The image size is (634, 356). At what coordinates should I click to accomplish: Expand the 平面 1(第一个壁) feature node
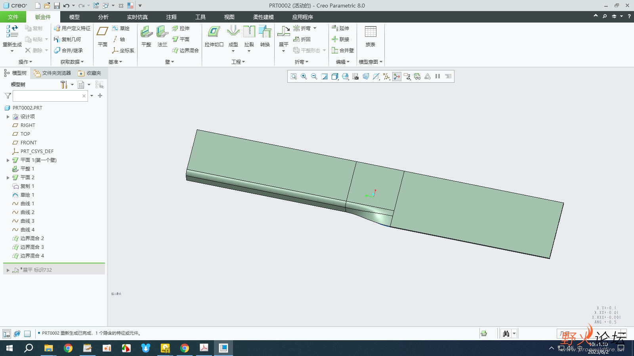pyautogui.click(x=8, y=160)
